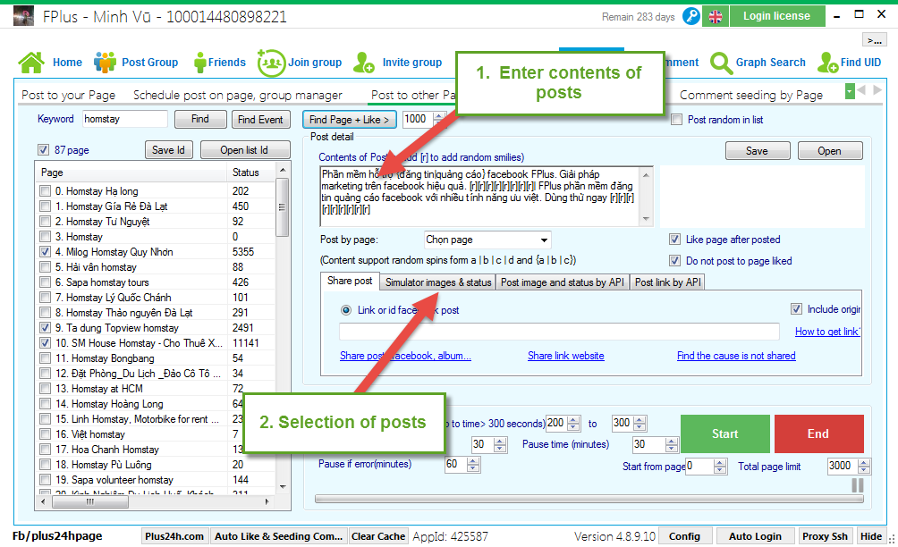The width and height of the screenshot is (898, 547).
Task: Click the Open list Id button
Action: click(244, 150)
